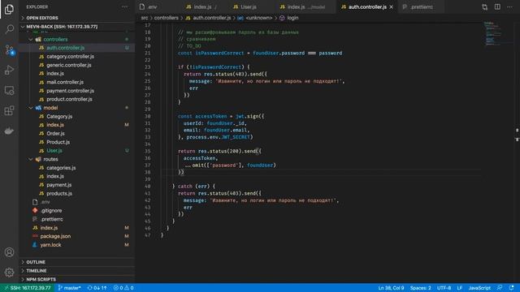Open the Accounts menu icon
Viewport: 520px width, 292px height.
9,252
